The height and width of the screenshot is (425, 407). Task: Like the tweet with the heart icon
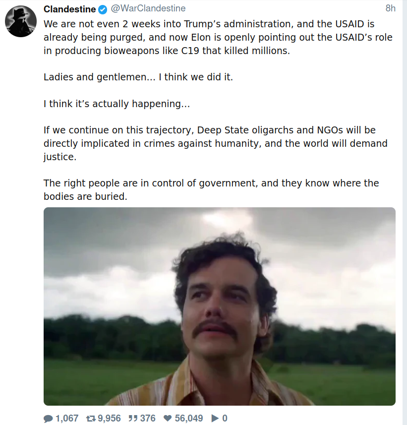click(168, 419)
